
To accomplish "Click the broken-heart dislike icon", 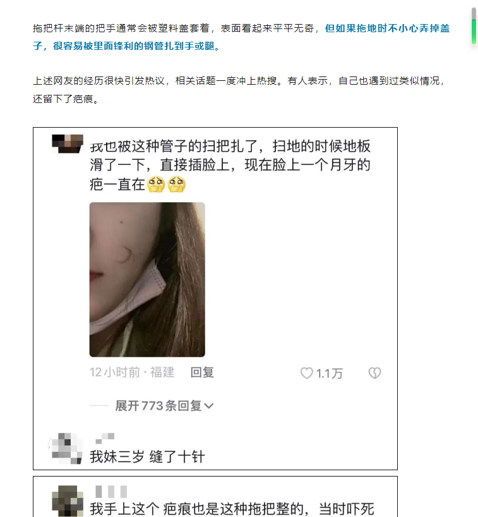I will pos(374,373).
